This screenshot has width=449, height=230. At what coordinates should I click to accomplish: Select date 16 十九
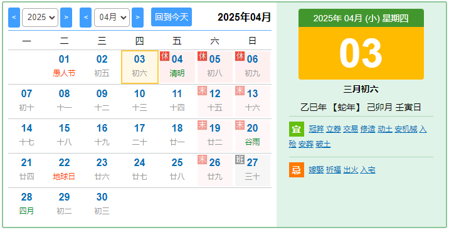(x=102, y=135)
